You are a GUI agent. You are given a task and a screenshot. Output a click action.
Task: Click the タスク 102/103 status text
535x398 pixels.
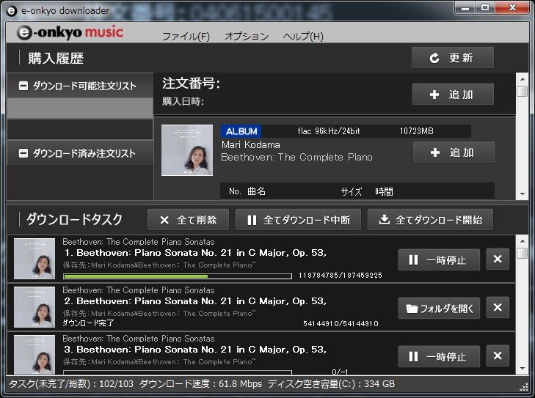[x=71, y=384]
